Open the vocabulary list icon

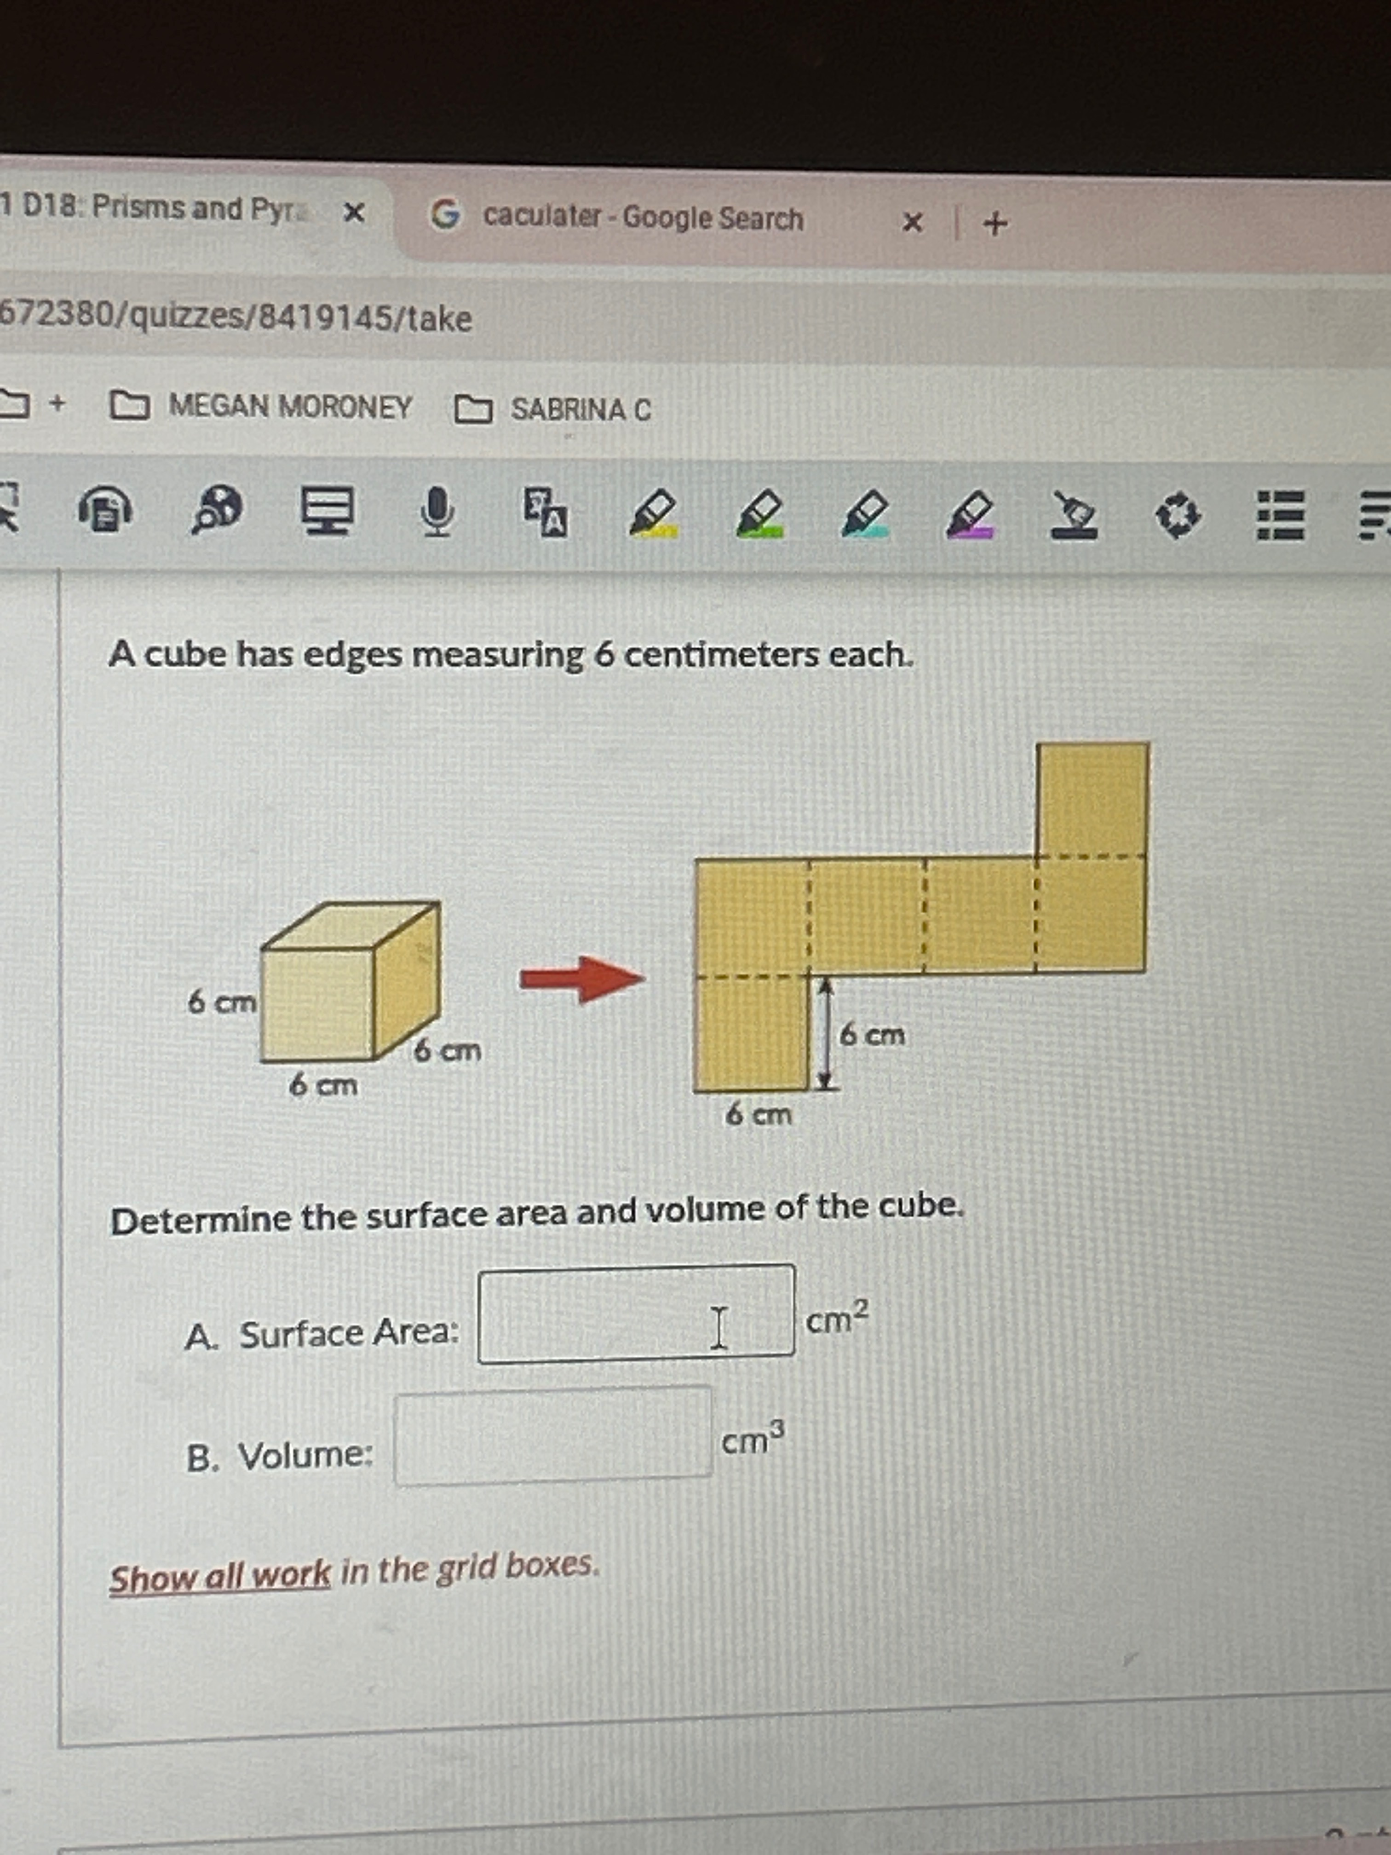point(1280,515)
